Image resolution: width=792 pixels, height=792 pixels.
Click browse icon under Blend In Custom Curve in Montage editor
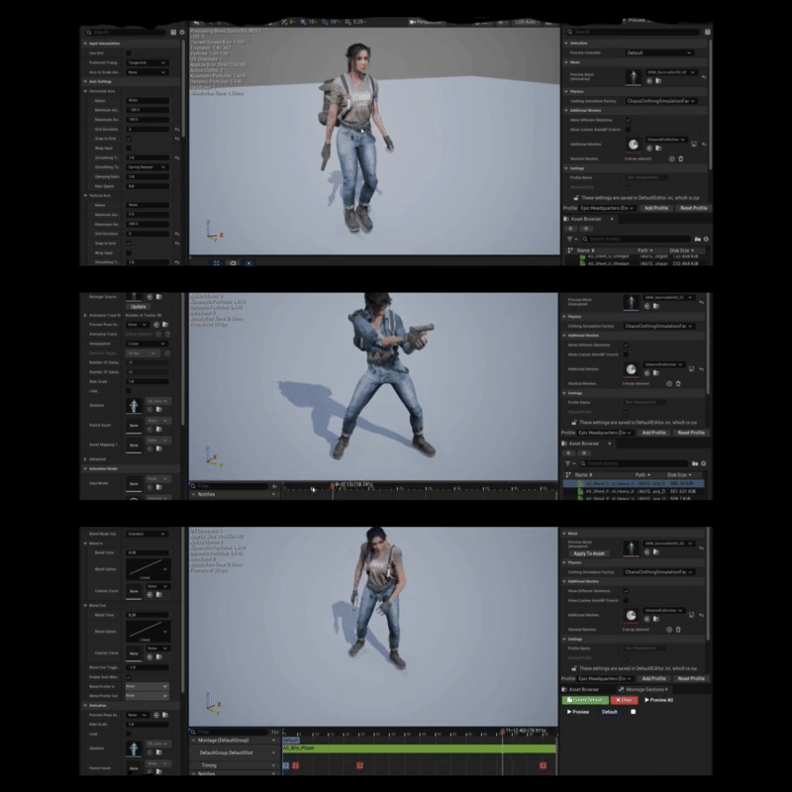158,595
